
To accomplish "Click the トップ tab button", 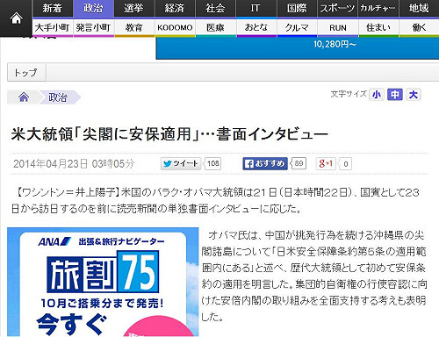I will point(26,72).
